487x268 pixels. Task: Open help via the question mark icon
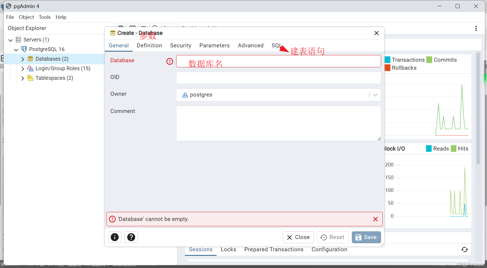[131, 237]
